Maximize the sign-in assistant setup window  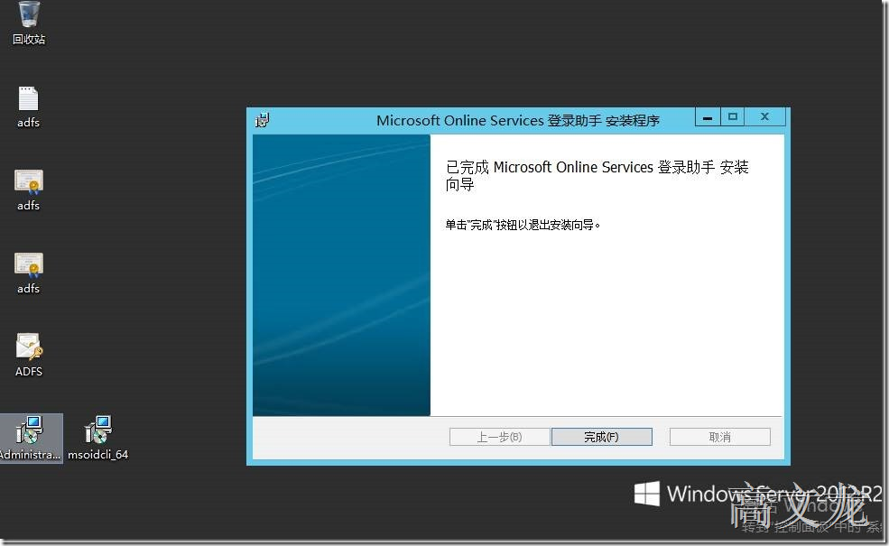pos(733,117)
